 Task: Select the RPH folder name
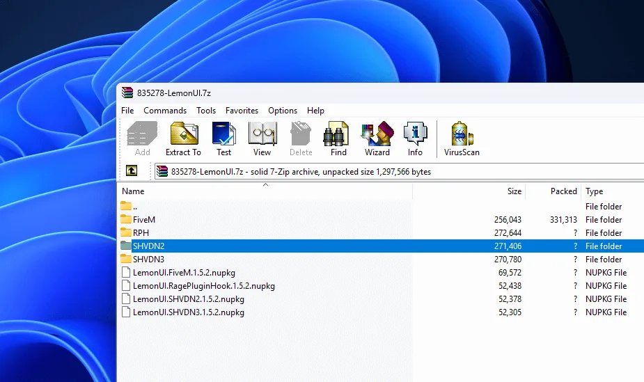pyautogui.click(x=141, y=232)
